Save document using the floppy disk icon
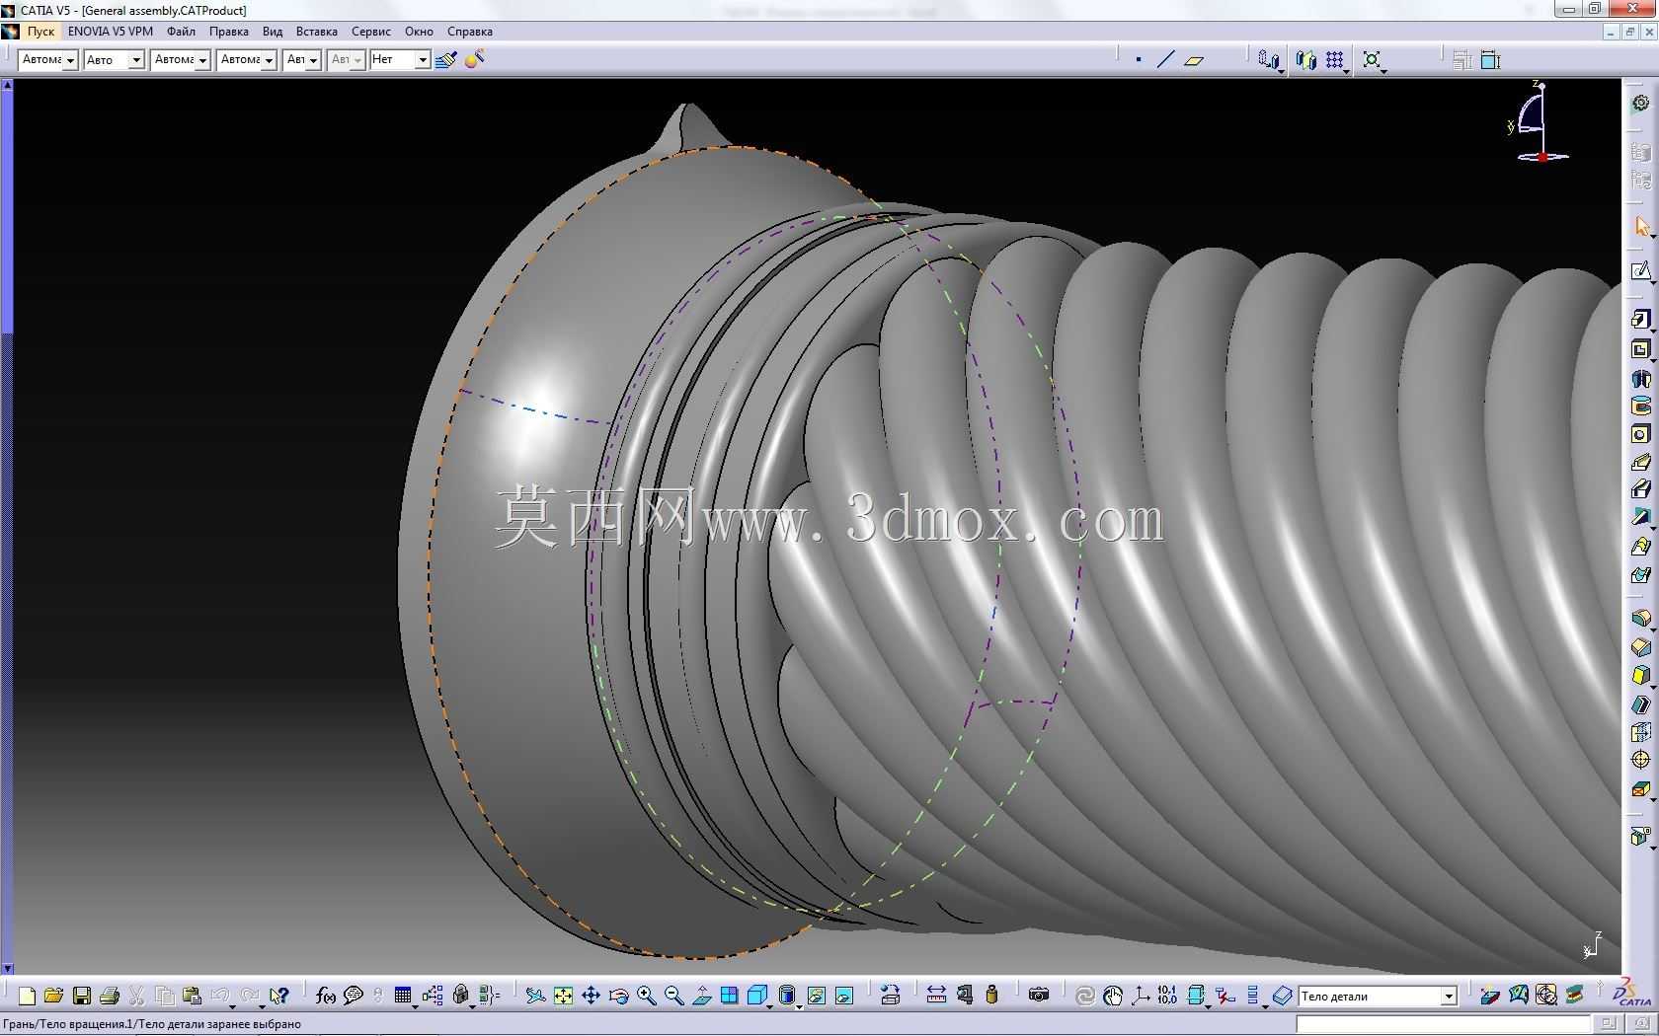The width and height of the screenshot is (1659, 1036). point(82,996)
